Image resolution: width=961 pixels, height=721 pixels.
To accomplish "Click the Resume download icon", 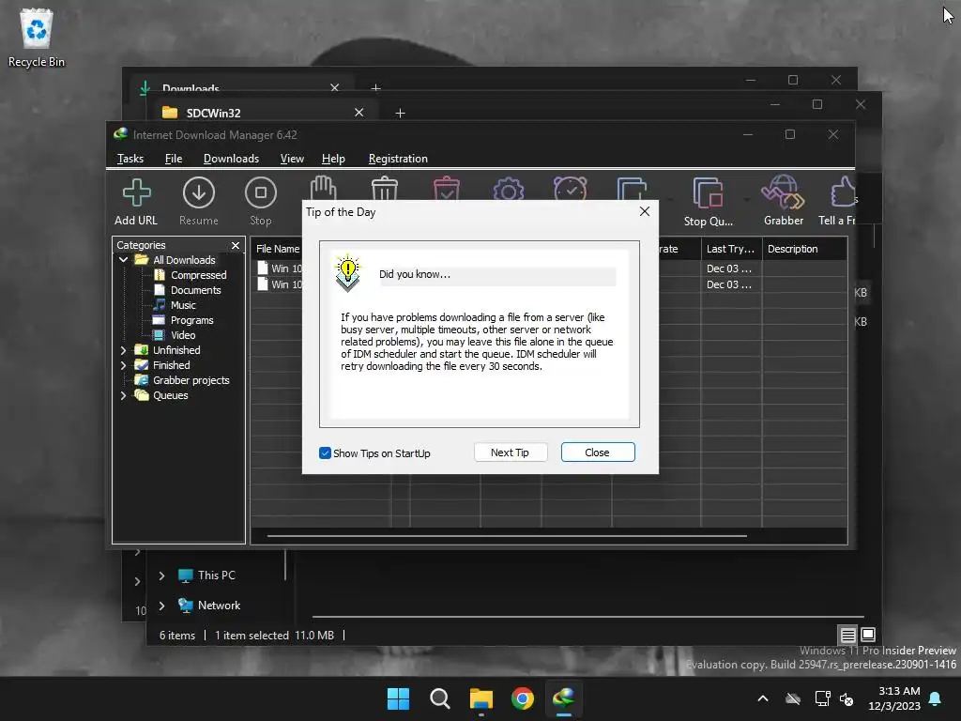I will 199,193.
